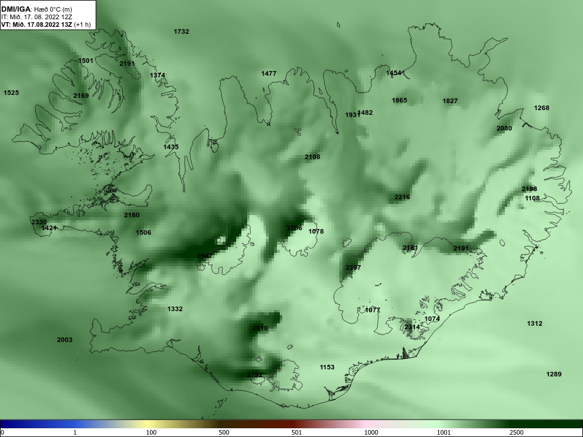Click the legend tick label 100
Image resolution: width=583 pixels, height=437 pixels.
click(152, 432)
